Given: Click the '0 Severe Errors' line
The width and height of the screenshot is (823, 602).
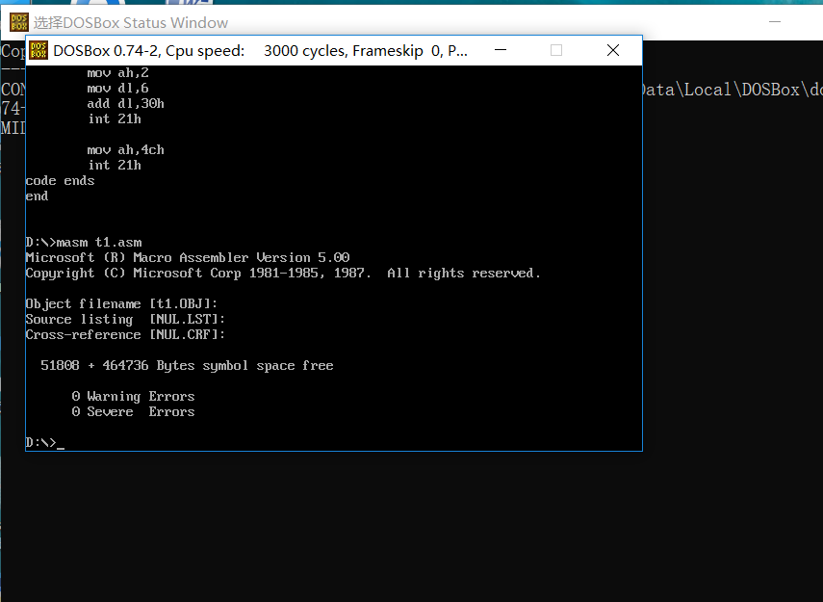Looking at the screenshot, I should point(133,412).
